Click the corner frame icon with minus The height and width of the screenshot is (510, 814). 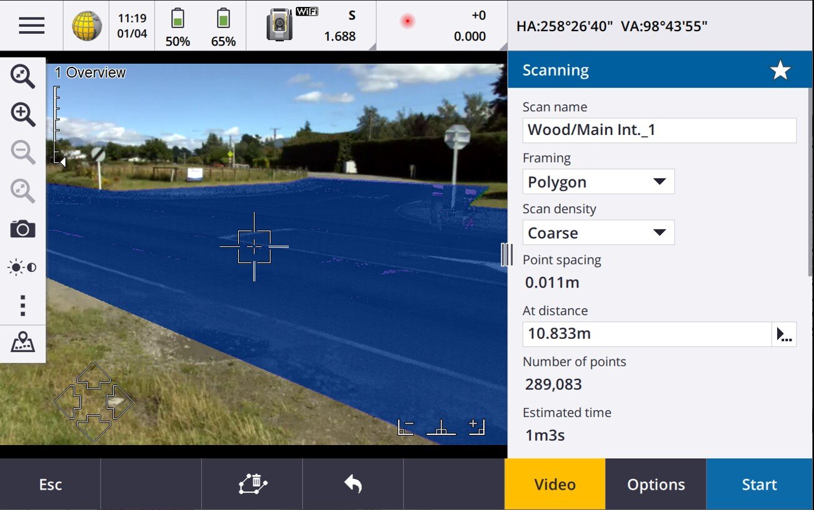[x=406, y=427]
